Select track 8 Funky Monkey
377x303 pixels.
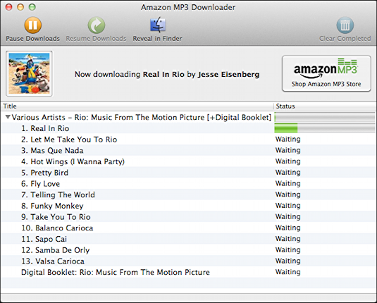tap(189, 206)
